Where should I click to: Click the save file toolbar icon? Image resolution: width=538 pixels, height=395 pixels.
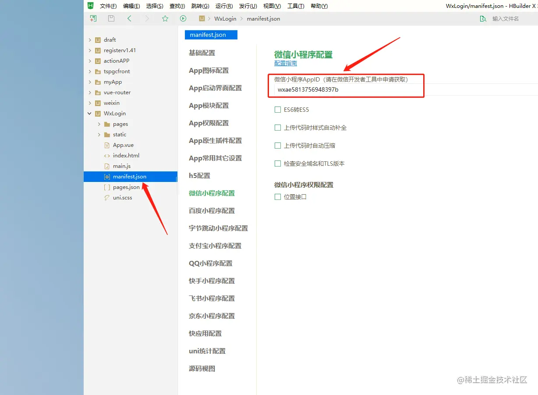pyautogui.click(x=111, y=18)
